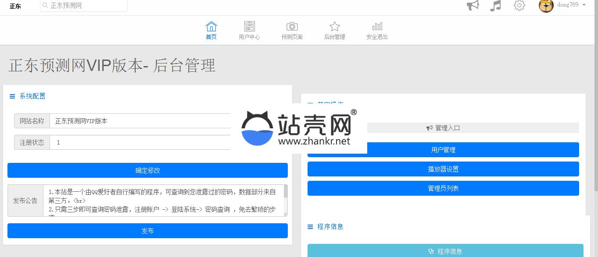Open 管理员列表 admin list

tap(443, 188)
